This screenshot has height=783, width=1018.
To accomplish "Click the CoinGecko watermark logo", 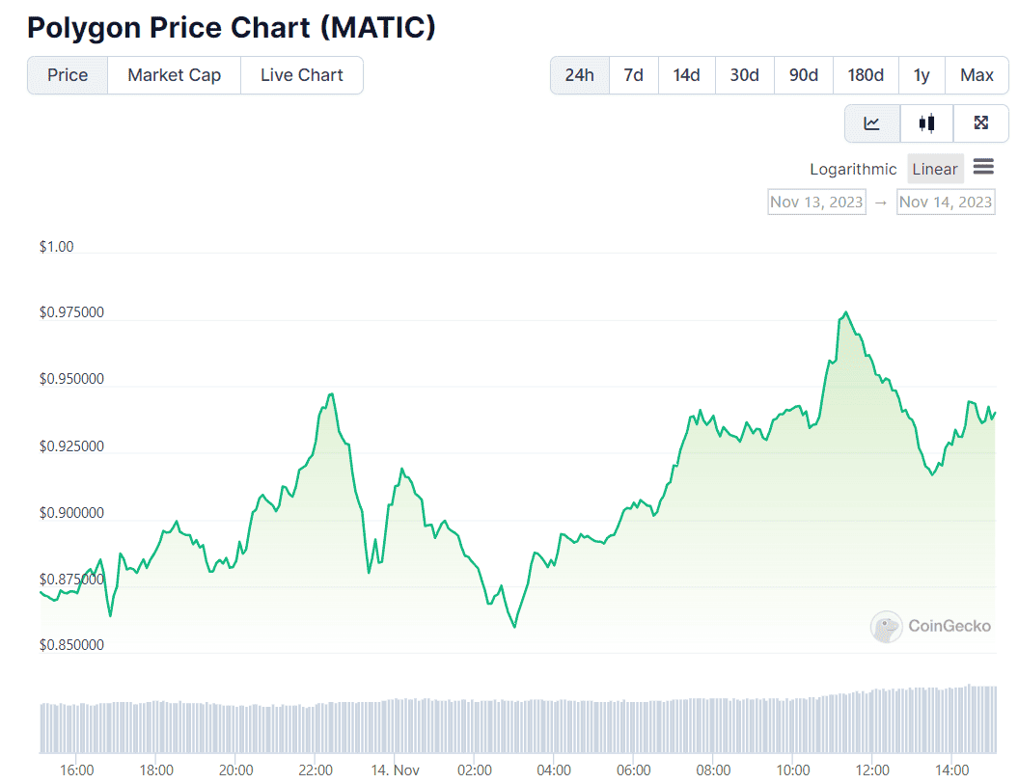I will click(x=886, y=627).
